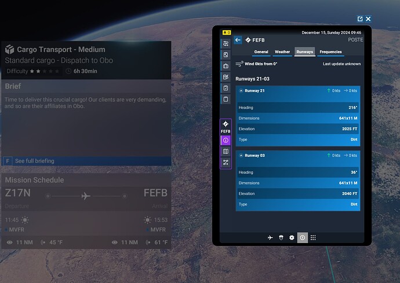Click the Runway 21 Type Dirt row
Viewport: 400px width, 283px height.
298,139
